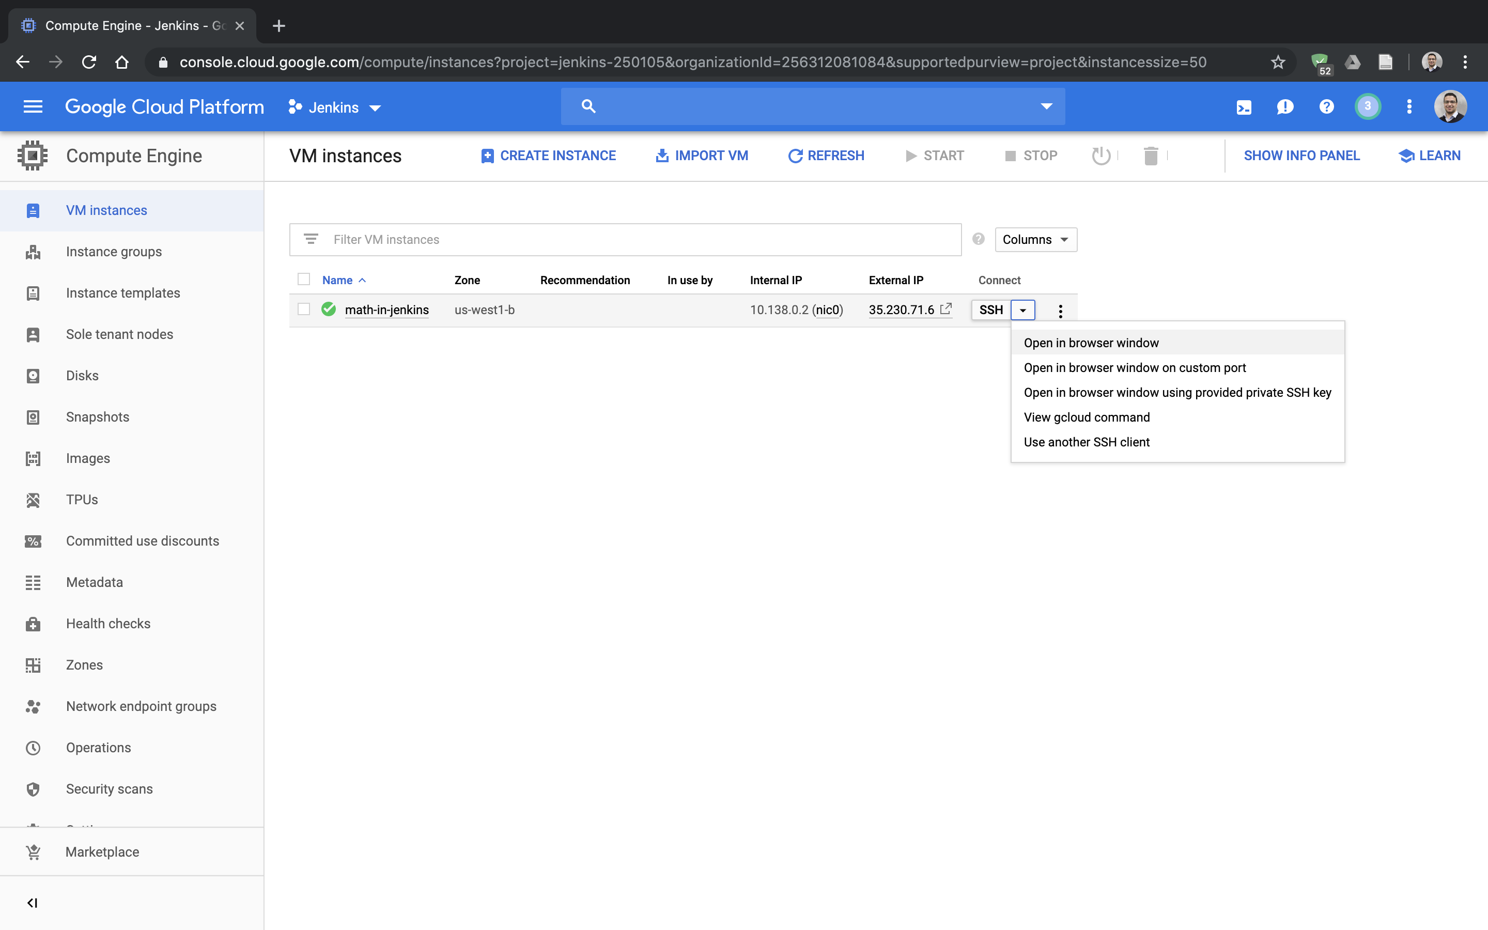1488x930 pixels.
Task: Choose View gcloud command
Action: (x=1087, y=417)
